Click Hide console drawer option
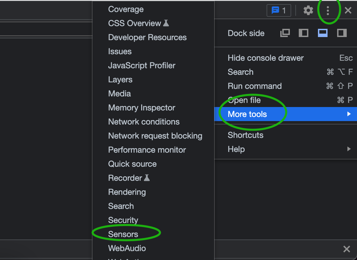This screenshot has width=357, height=260. click(266, 58)
